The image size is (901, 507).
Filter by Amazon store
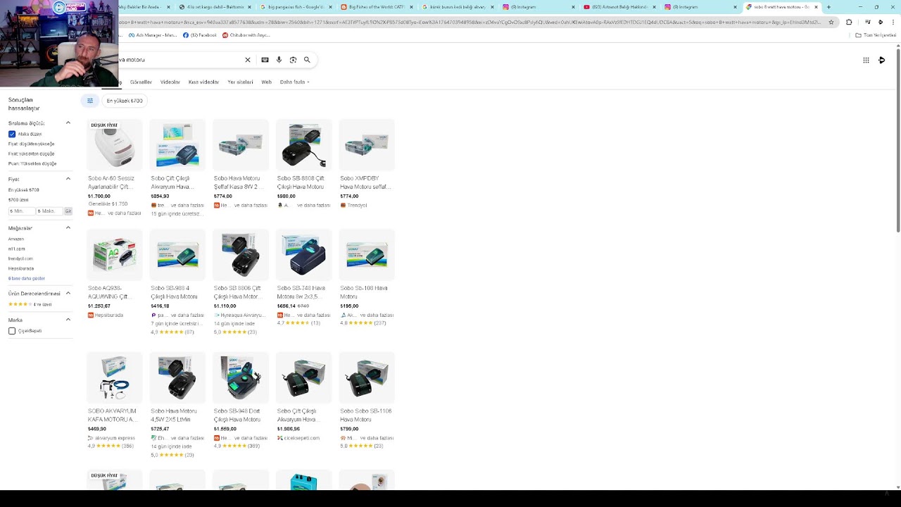click(x=16, y=239)
